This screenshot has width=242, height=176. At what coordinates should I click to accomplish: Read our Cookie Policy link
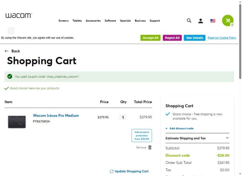222,38
